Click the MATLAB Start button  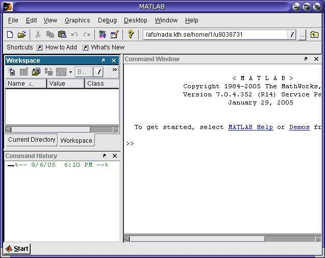(x=17, y=248)
